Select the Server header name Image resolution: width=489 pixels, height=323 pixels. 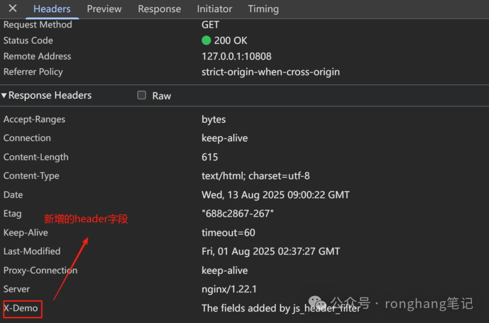coord(17,289)
